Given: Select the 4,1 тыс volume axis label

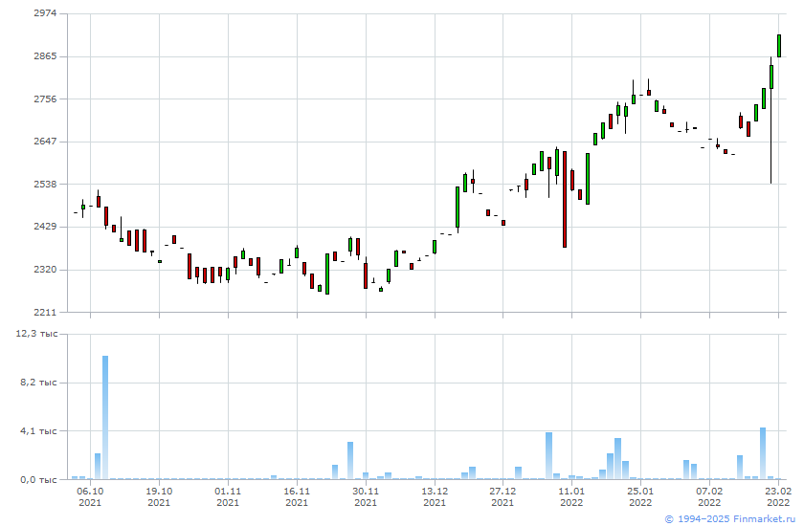Looking at the screenshot, I should click(38, 431).
